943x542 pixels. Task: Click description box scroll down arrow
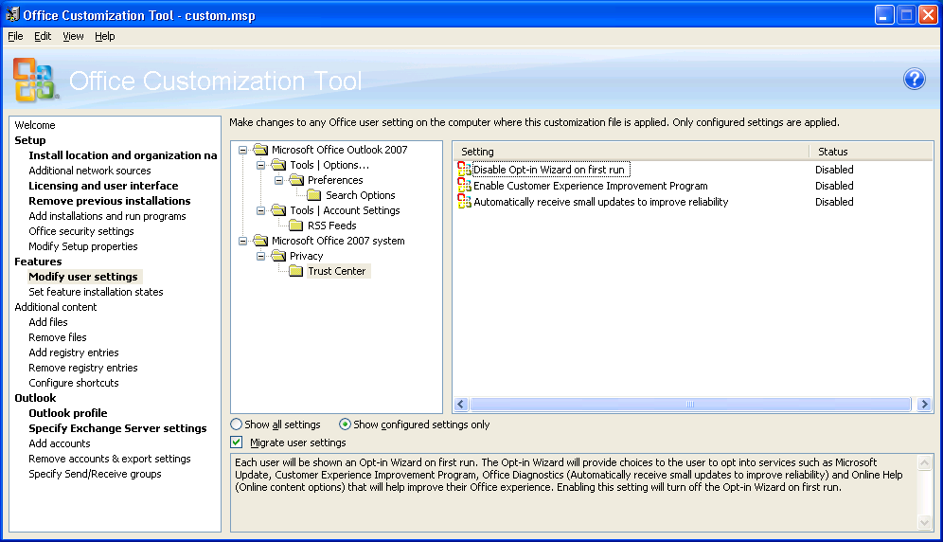point(924,522)
